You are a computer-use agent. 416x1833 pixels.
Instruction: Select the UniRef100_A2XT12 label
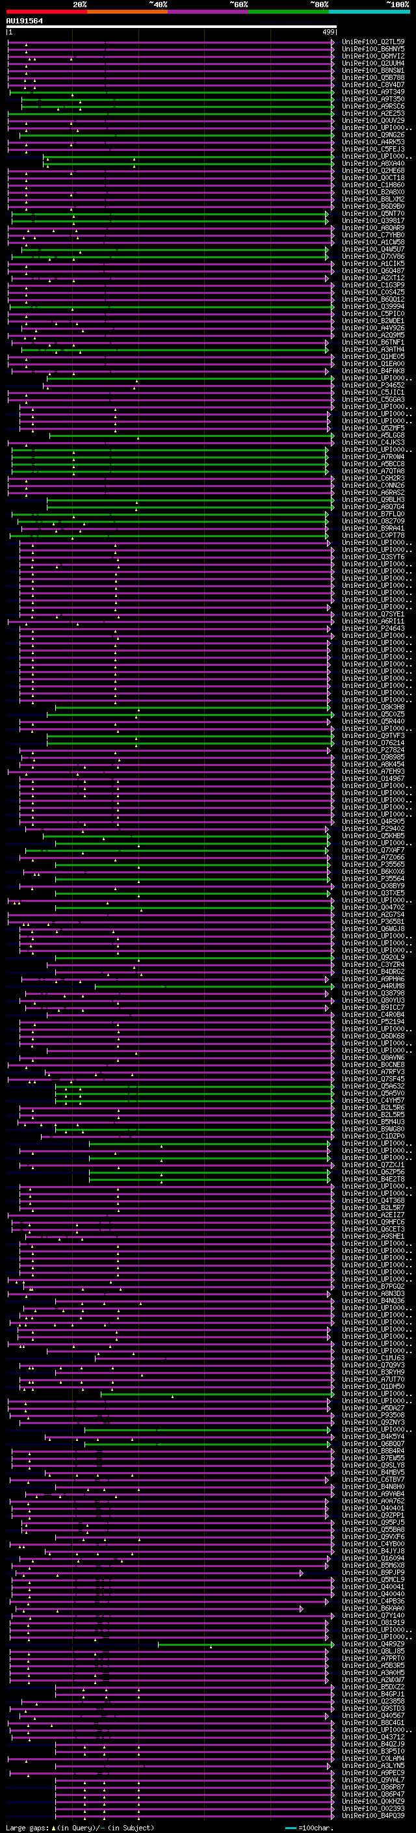point(373,278)
